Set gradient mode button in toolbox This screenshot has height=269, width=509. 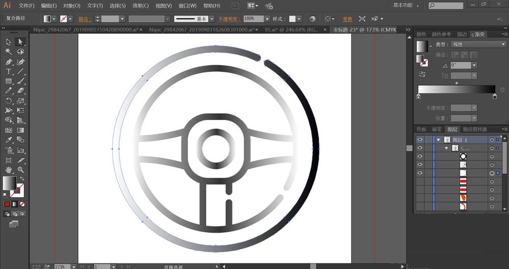(x=15, y=204)
